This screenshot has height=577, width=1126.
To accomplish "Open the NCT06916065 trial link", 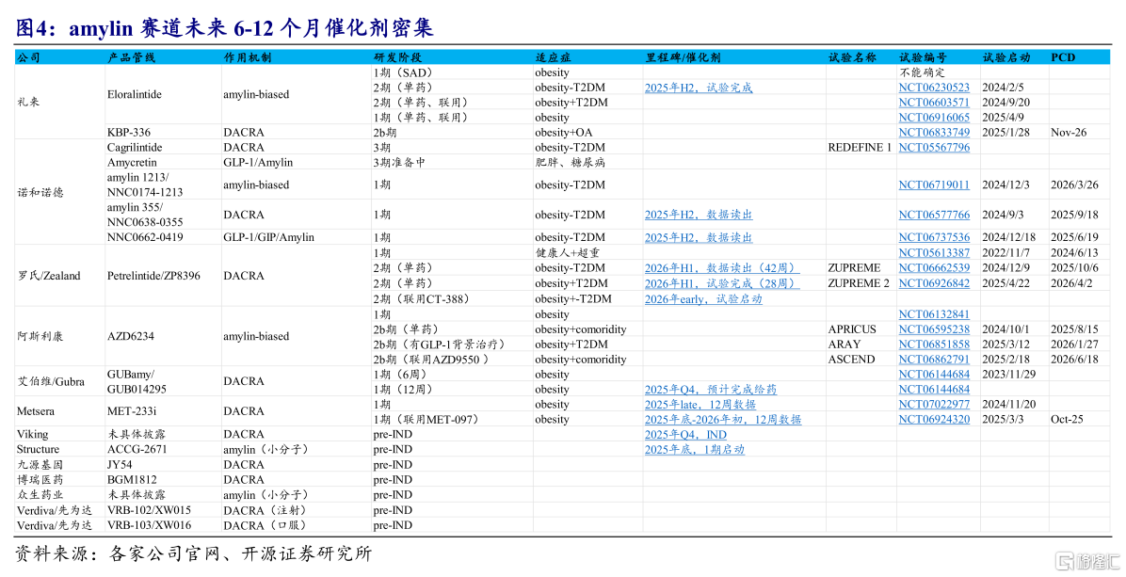I will (934, 118).
